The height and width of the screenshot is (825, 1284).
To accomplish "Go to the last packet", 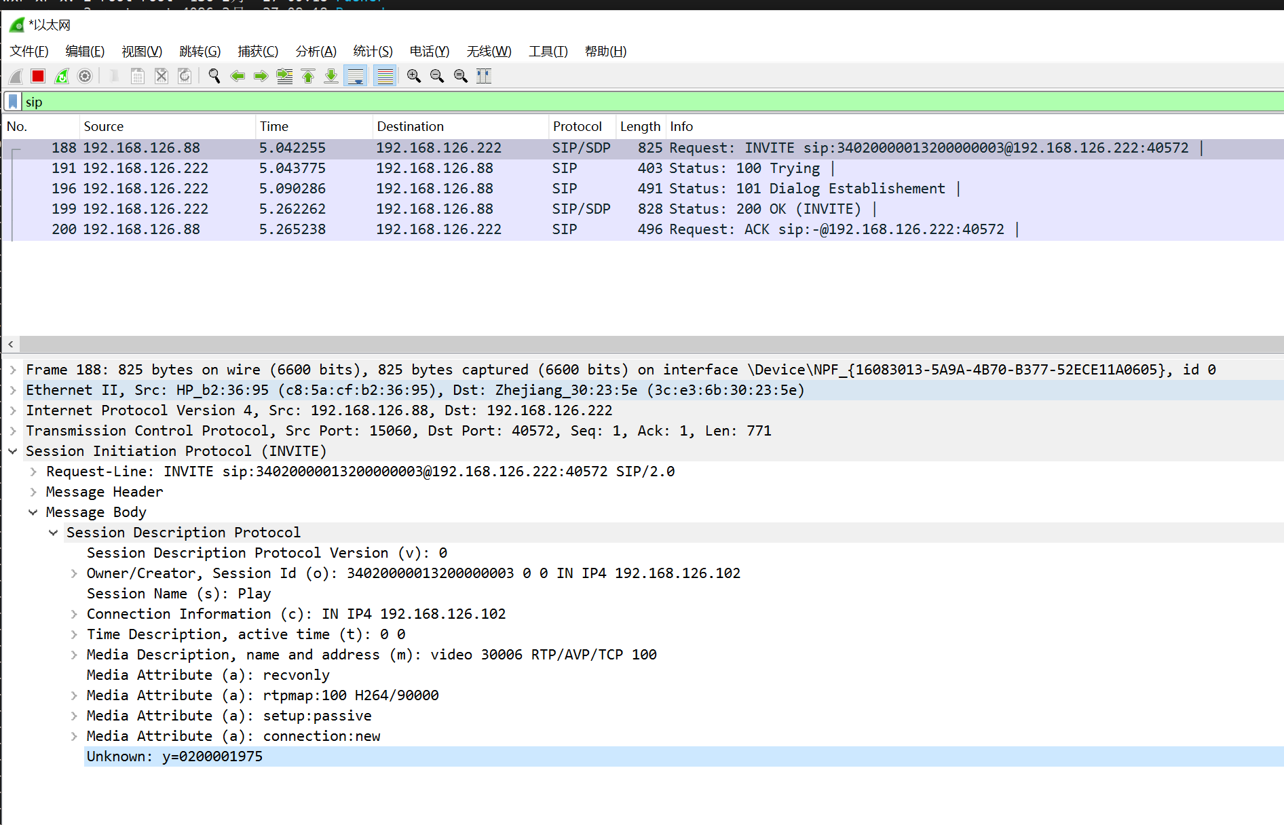I will (331, 75).
